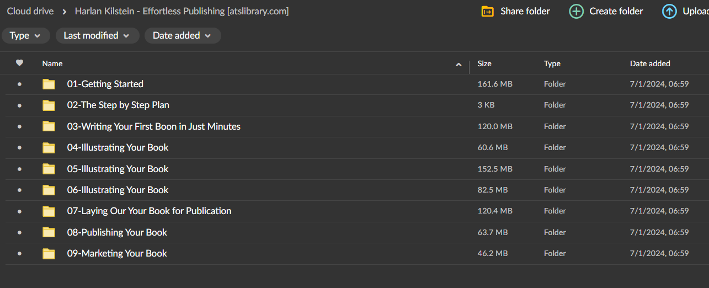Toggle favorite dot for 02-The Step by Step Plan
Image resolution: width=709 pixels, height=288 pixels.
click(19, 105)
